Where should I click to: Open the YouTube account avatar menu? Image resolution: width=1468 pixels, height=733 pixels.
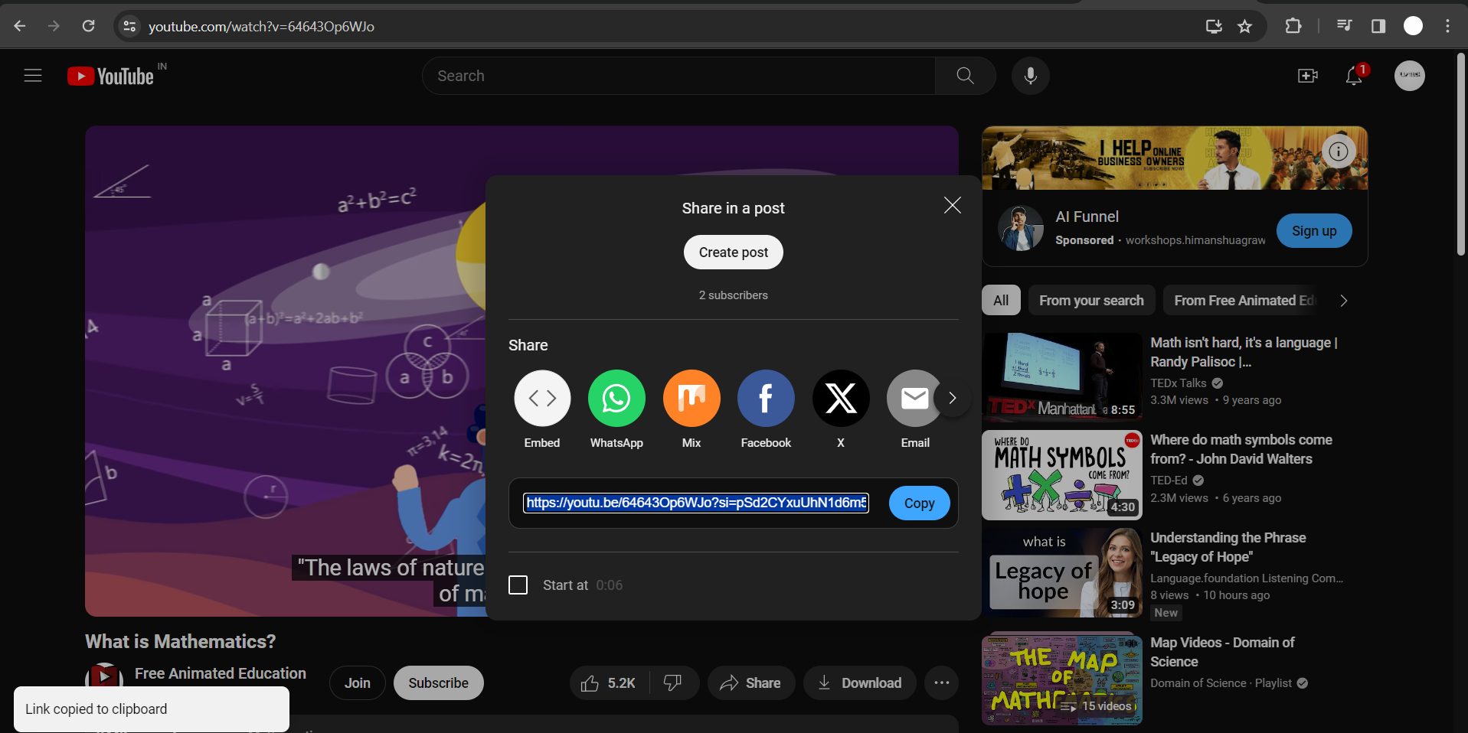coord(1410,76)
